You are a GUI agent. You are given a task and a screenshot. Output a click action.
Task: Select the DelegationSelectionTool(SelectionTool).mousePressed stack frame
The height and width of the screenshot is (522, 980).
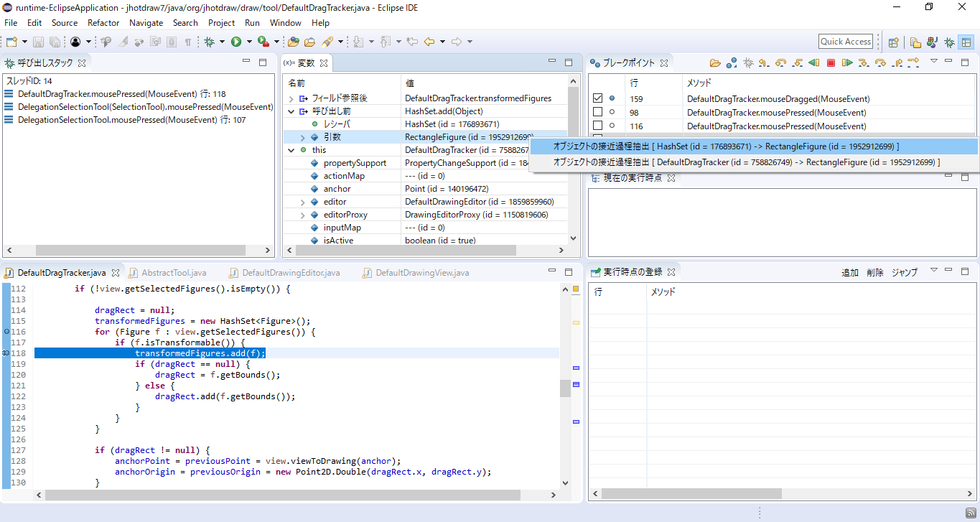pos(139,107)
